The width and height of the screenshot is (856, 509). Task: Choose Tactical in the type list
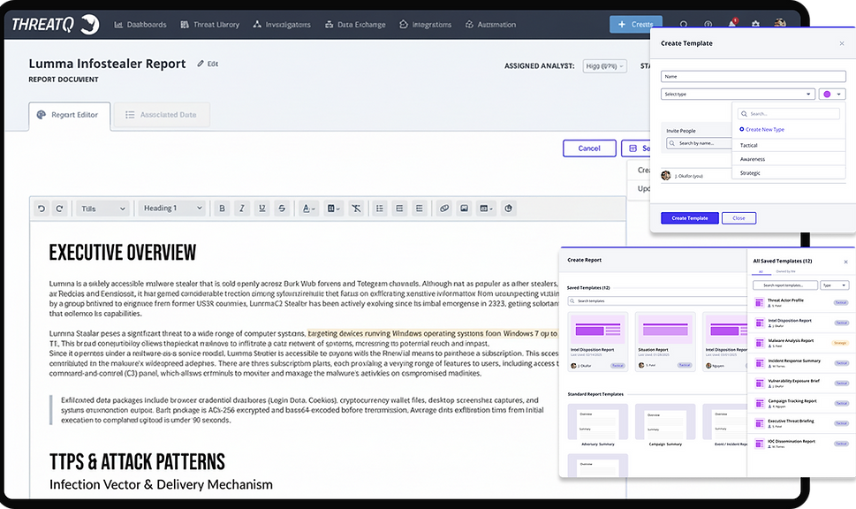pos(788,145)
